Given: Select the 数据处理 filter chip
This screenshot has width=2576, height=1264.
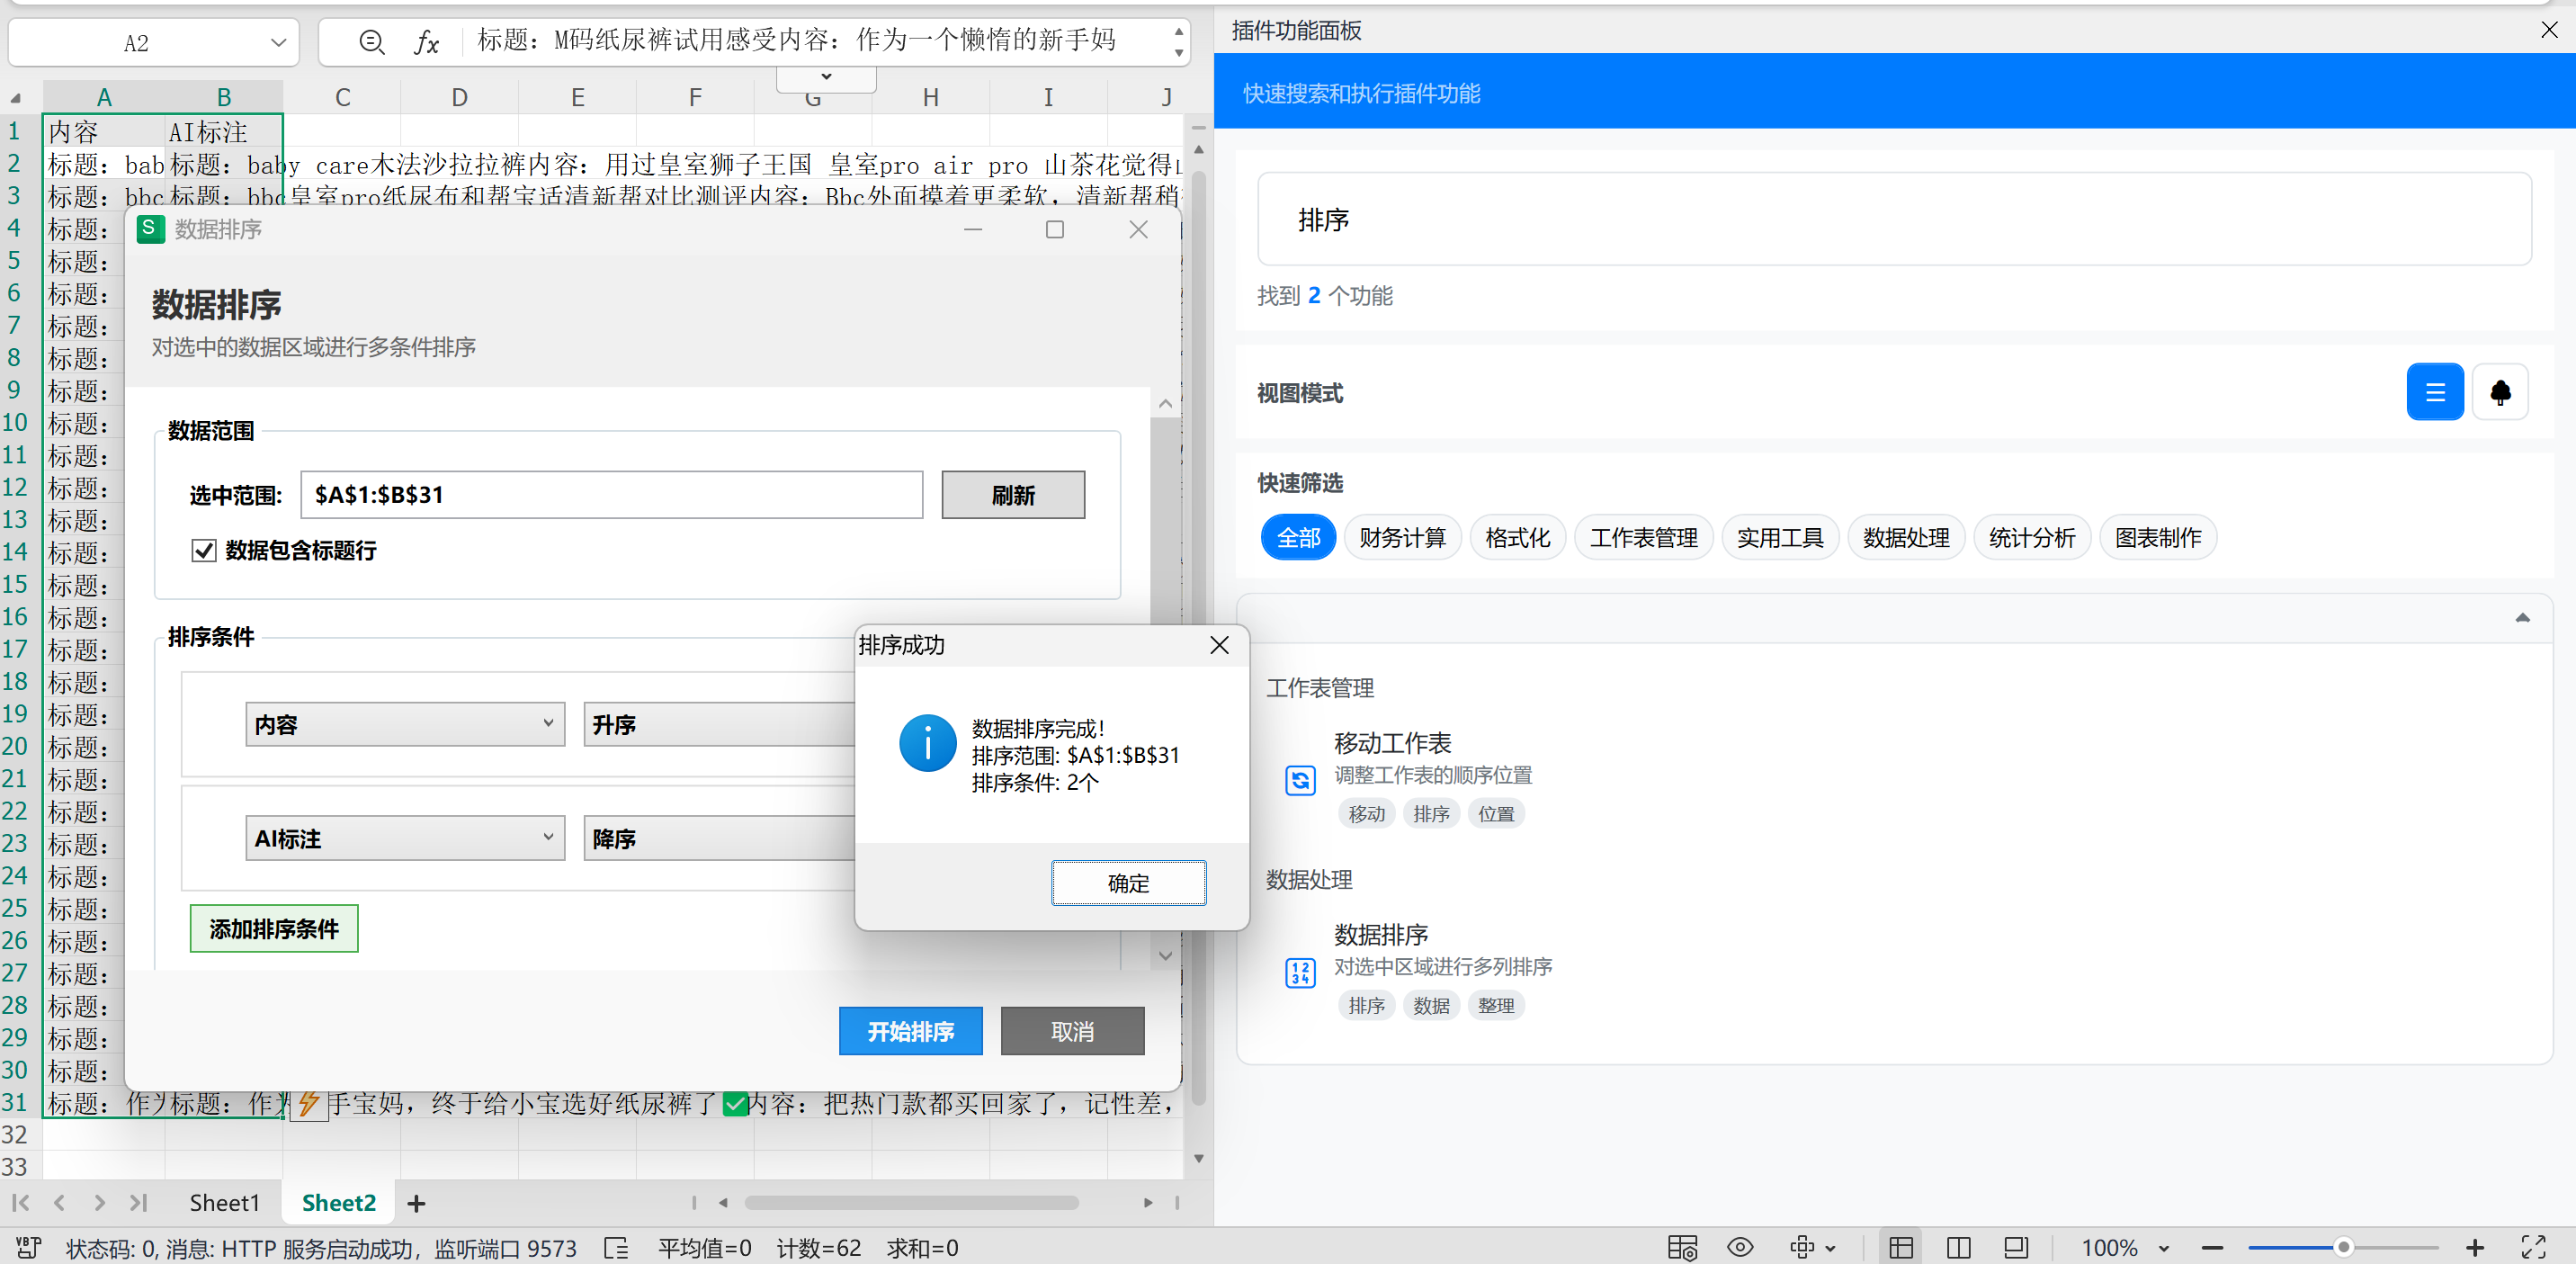Looking at the screenshot, I should pos(1905,538).
